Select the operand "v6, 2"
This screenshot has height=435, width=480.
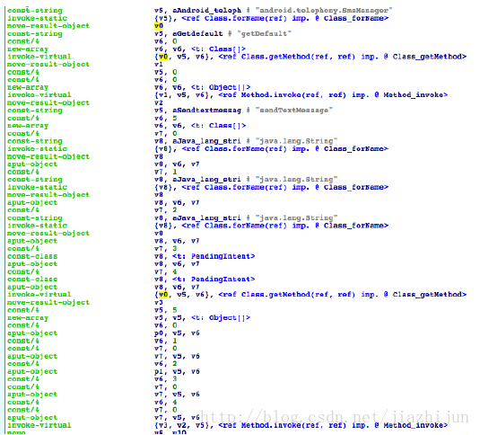[166, 364]
